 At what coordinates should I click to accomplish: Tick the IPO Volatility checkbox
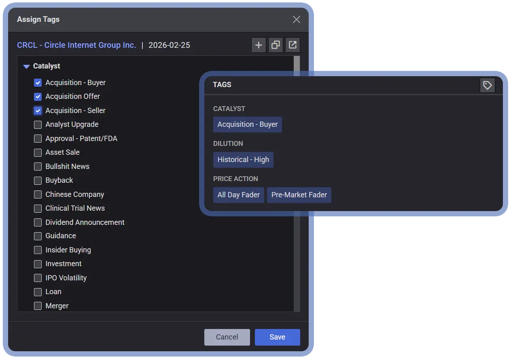[38, 278]
